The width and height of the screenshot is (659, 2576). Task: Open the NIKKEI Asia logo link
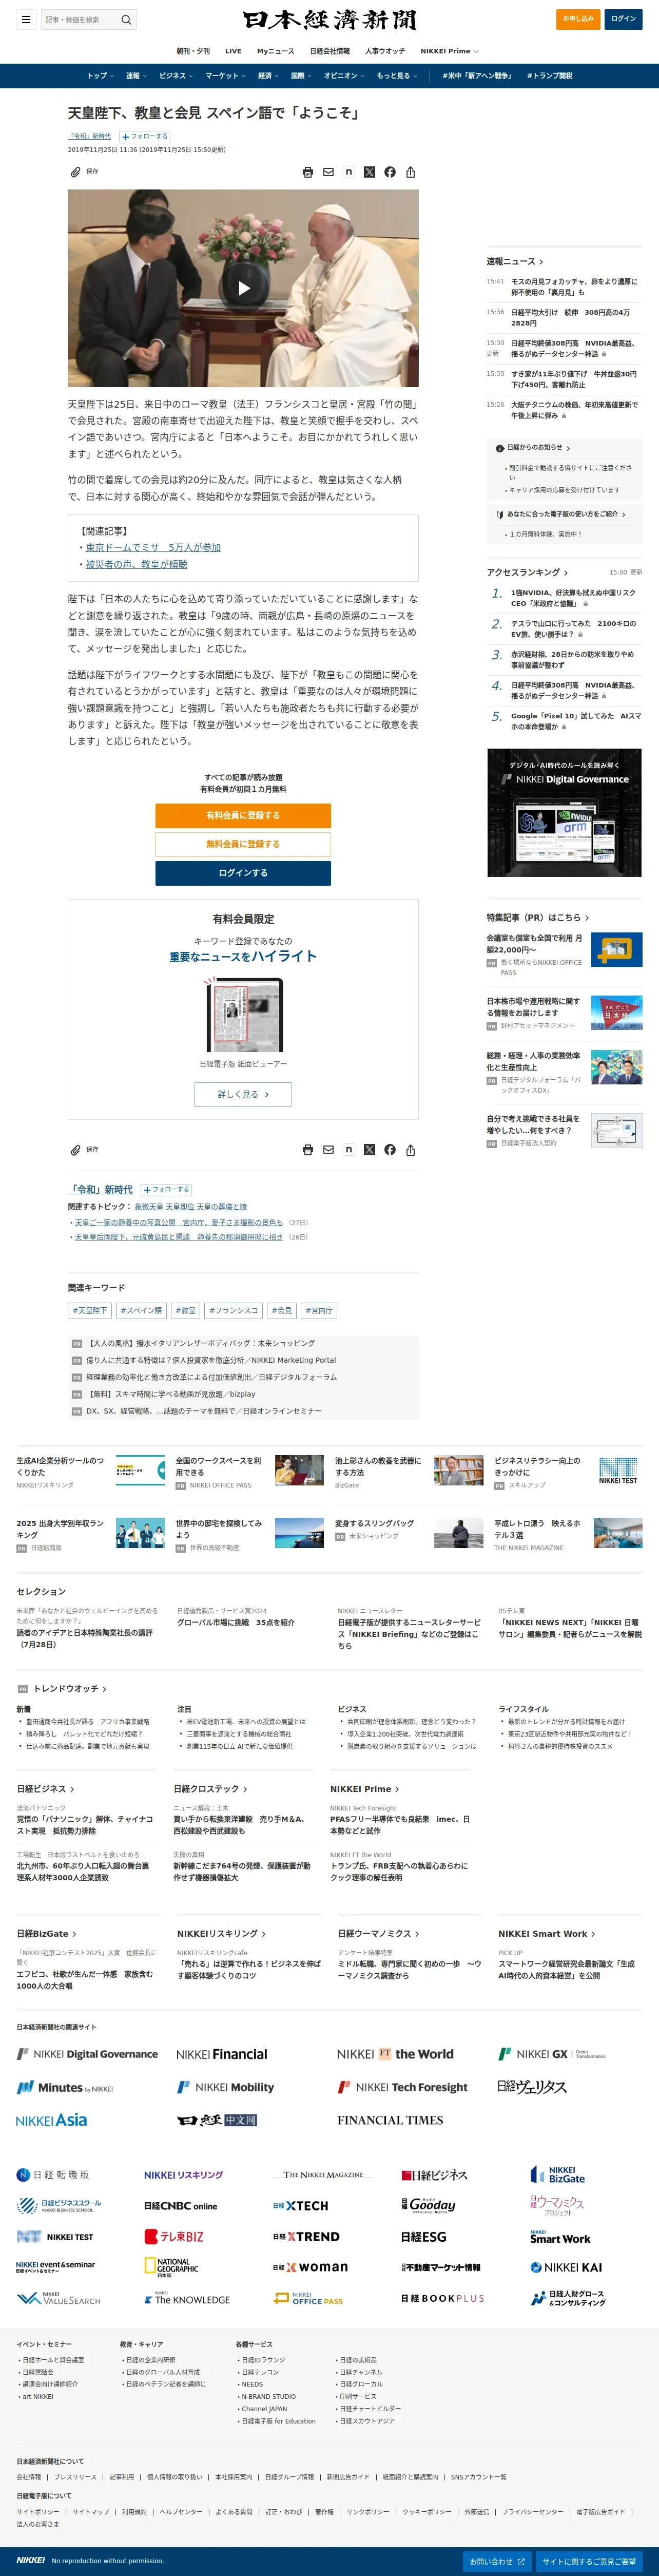click(51, 2120)
